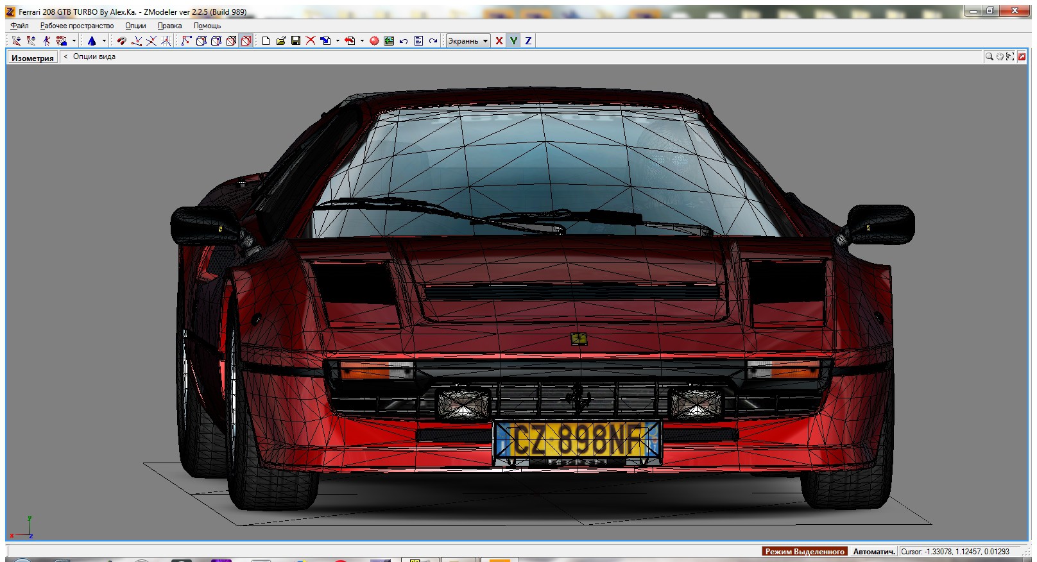The image size is (1037, 562).
Task: Redo the last undone action
Action: point(433,40)
